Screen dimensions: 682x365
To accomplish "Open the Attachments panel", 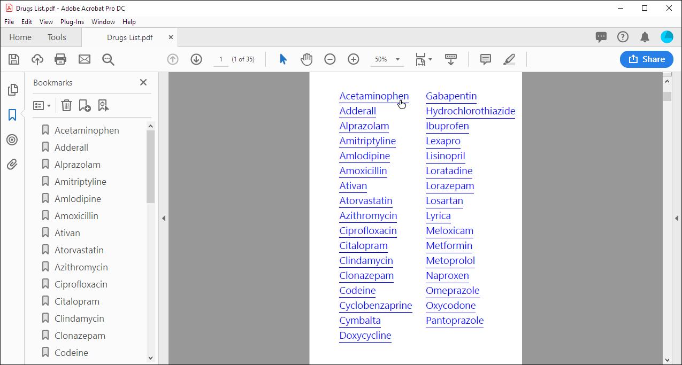I will pos(12,164).
